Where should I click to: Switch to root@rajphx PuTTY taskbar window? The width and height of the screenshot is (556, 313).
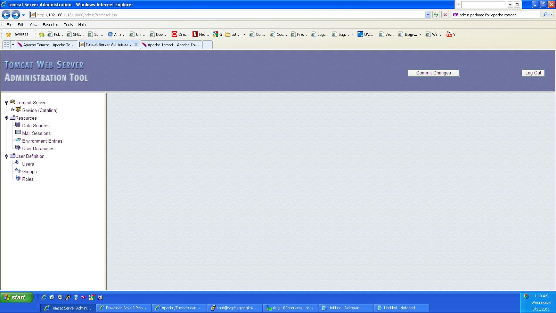235,308
